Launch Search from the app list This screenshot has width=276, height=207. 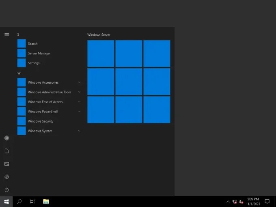click(49, 43)
